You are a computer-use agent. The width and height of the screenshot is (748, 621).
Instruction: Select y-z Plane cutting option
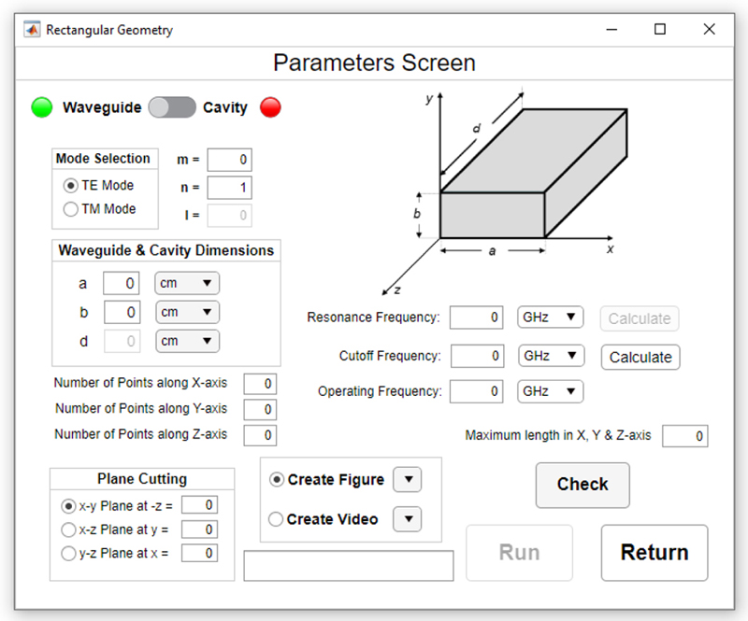(x=69, y=553)
